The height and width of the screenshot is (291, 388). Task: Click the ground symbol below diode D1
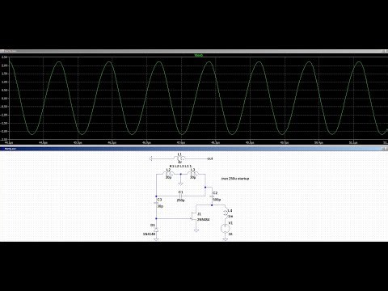tap(156, 238)
